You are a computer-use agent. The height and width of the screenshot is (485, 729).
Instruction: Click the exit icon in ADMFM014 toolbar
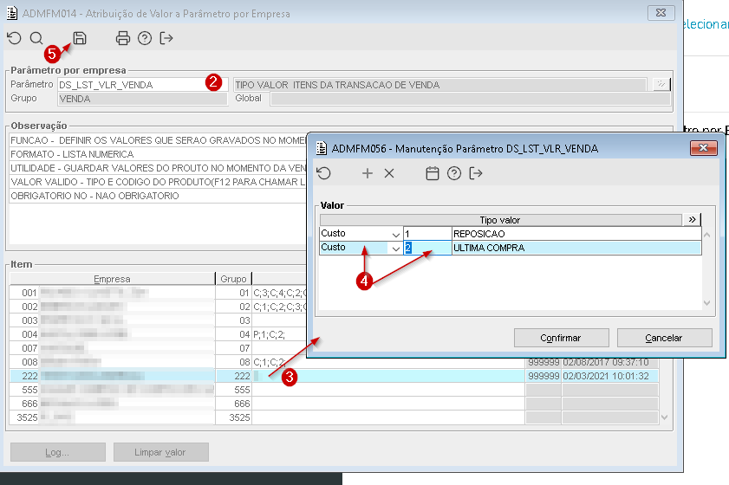pos(166,38)
